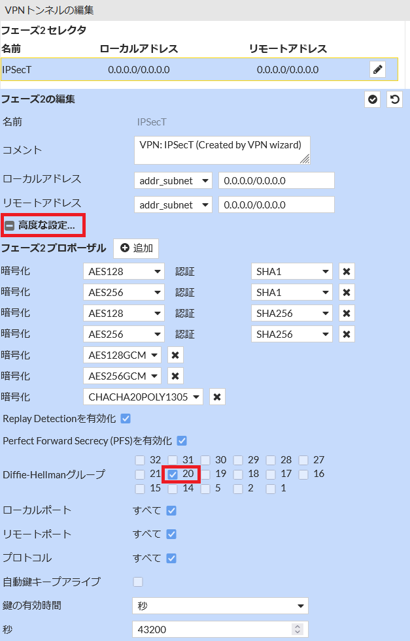Open the リモートアドレス addr_subnet type dropdown
Viewport: 410px width, 641px height.
point(173,205)
